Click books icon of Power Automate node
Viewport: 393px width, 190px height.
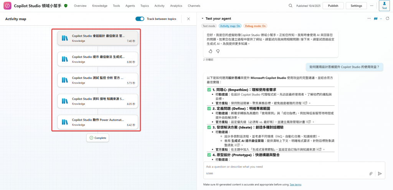click(x=65, y=122)
